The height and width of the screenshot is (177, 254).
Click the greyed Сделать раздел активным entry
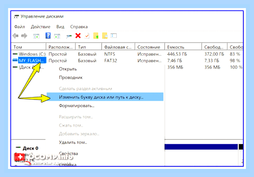point(86,89)
